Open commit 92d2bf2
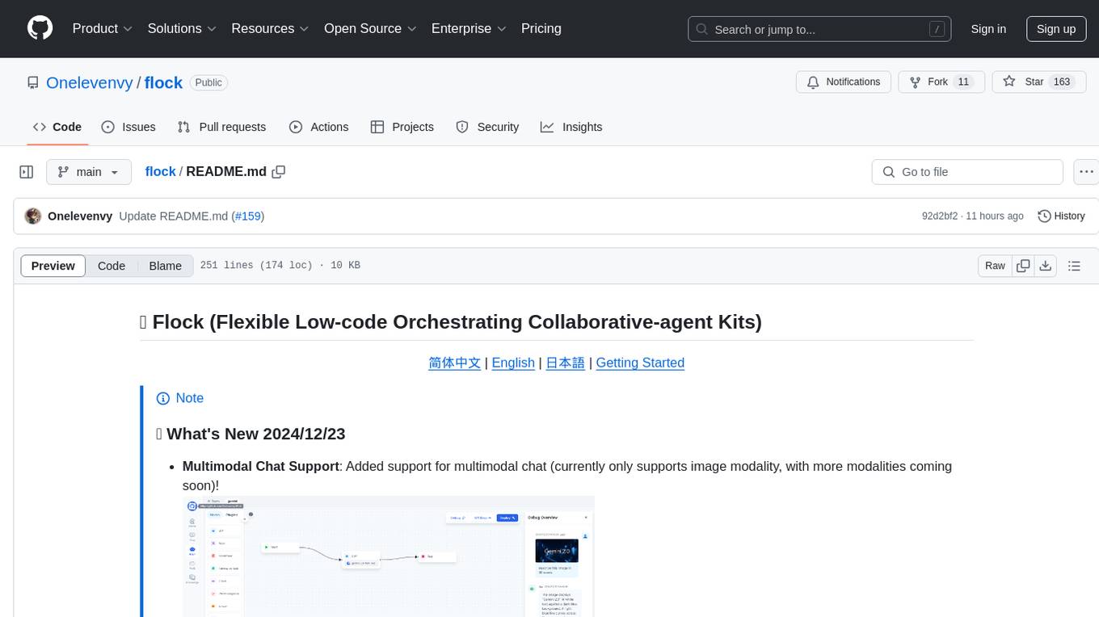The width and height of the screenshot is (1099, 617). [940, 216]
